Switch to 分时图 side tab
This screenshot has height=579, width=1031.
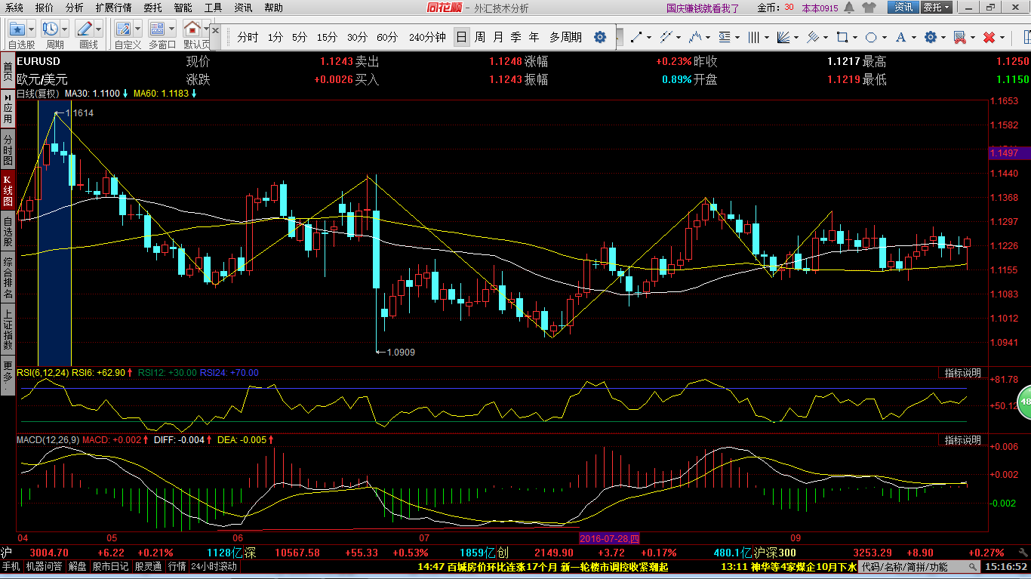coord(8,151)
